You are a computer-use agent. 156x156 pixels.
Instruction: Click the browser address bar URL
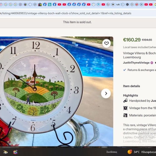point(66,13)
